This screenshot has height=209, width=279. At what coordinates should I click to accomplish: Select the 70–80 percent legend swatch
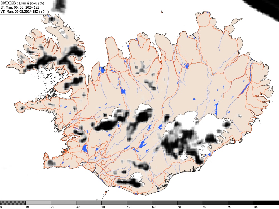coord(190,203)
